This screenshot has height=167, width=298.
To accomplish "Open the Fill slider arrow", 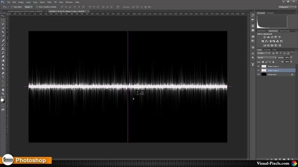I will [x=291, y=62].
